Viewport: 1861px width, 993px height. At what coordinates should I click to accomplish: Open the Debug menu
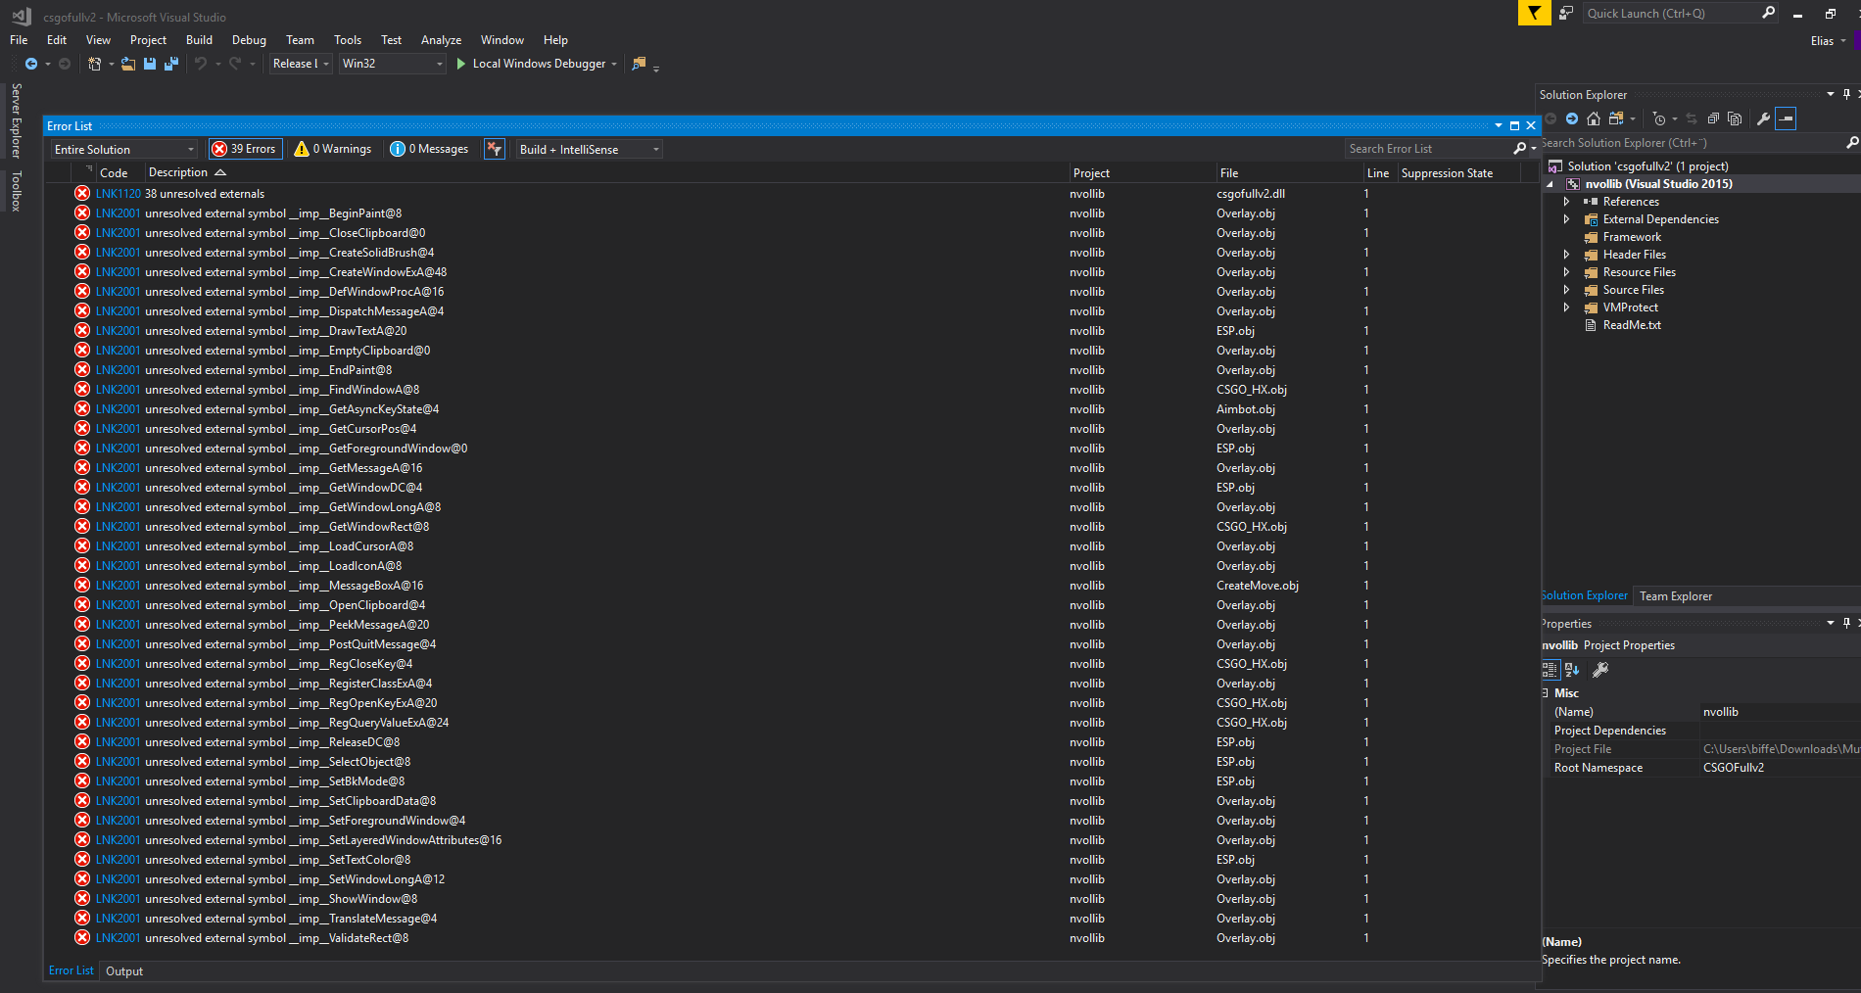pyautogui.click(x=249, y=40)
